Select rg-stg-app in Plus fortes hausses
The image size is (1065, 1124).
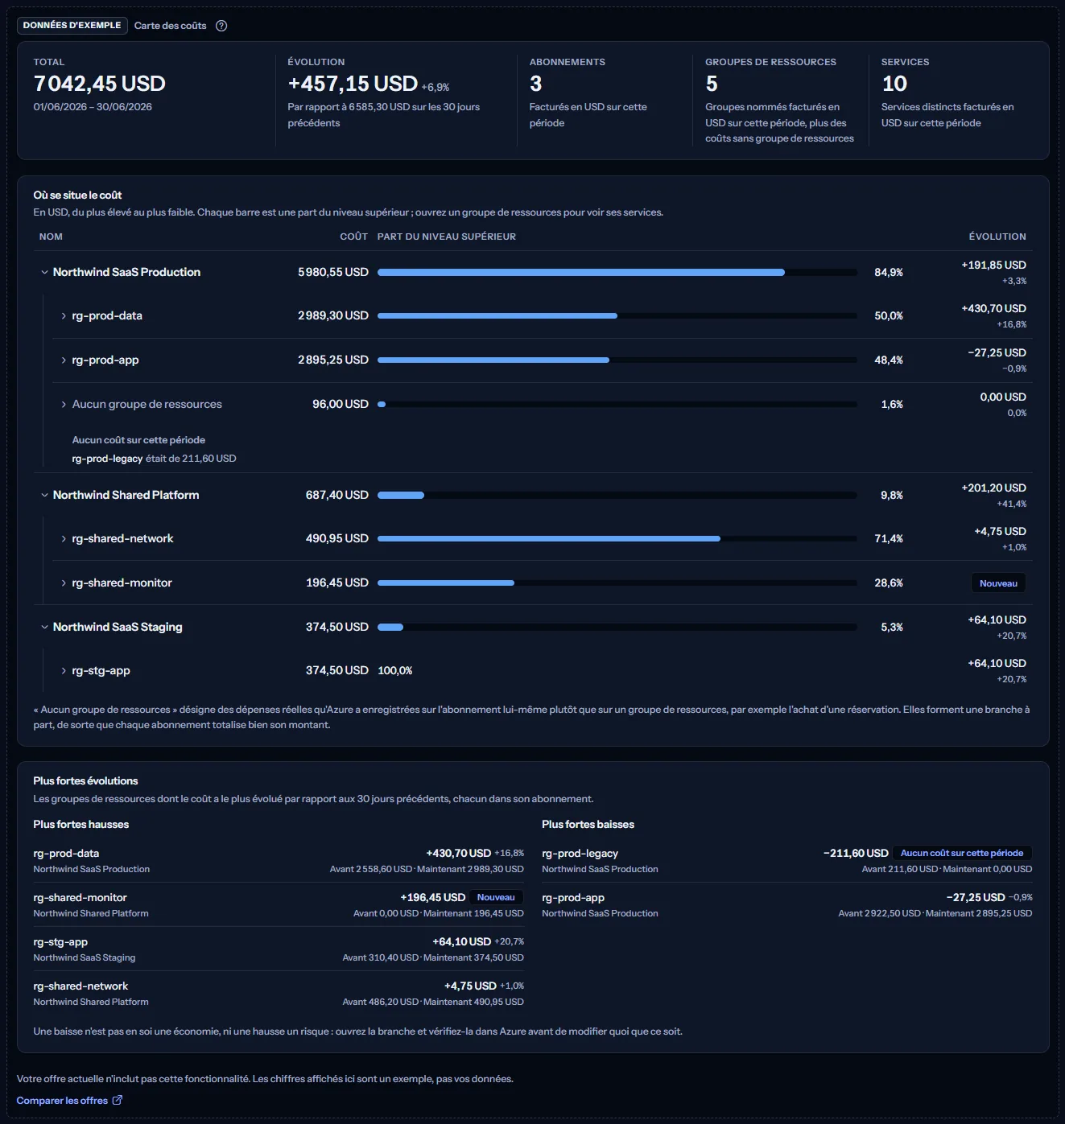point(60,941)
